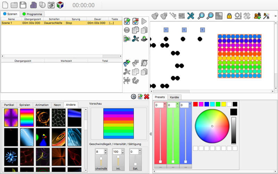
Task: Click the Wartezeit column header
Action: point(66,61)
